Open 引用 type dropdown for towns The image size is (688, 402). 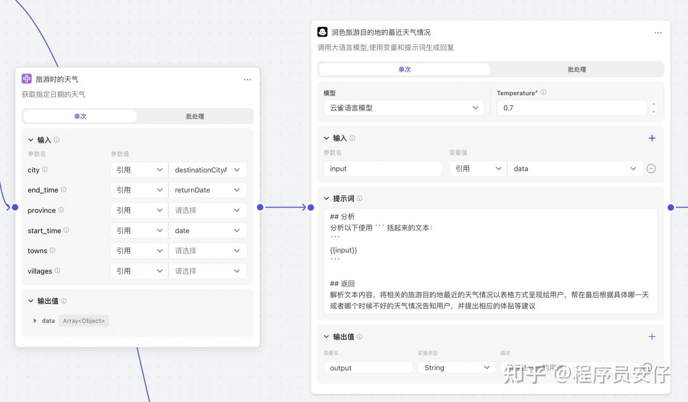point(139,250)
